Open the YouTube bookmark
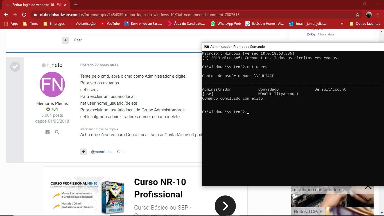This screenshot has height=216, width=384. 110,24
